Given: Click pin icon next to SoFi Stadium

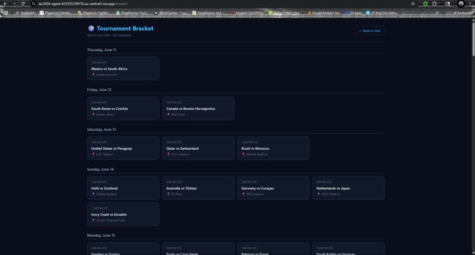Looking at the screenshot, I should coord(93,154).
